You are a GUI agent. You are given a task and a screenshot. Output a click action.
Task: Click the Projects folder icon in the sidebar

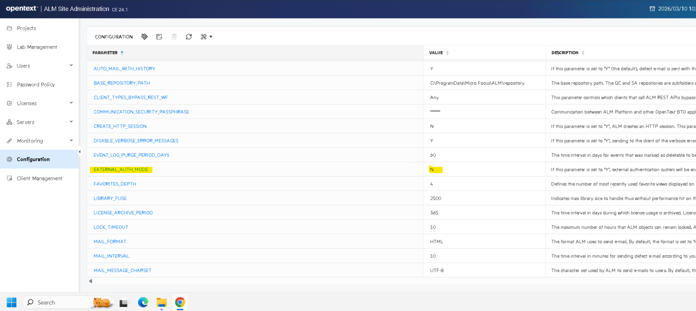coord(9,28)
